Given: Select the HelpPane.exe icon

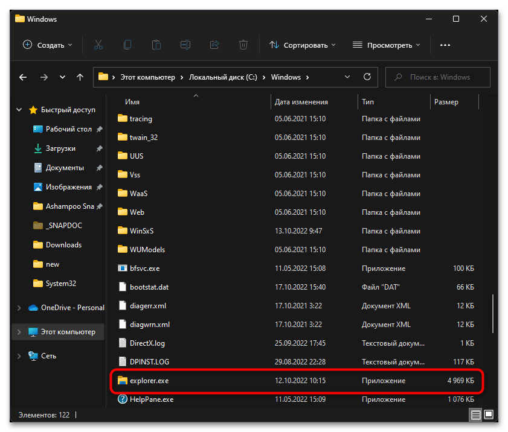Looking at the screenshot, I should pyautogui.click(x=123, y=399).
